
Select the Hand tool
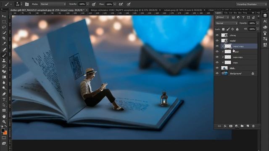pos(4,116)
